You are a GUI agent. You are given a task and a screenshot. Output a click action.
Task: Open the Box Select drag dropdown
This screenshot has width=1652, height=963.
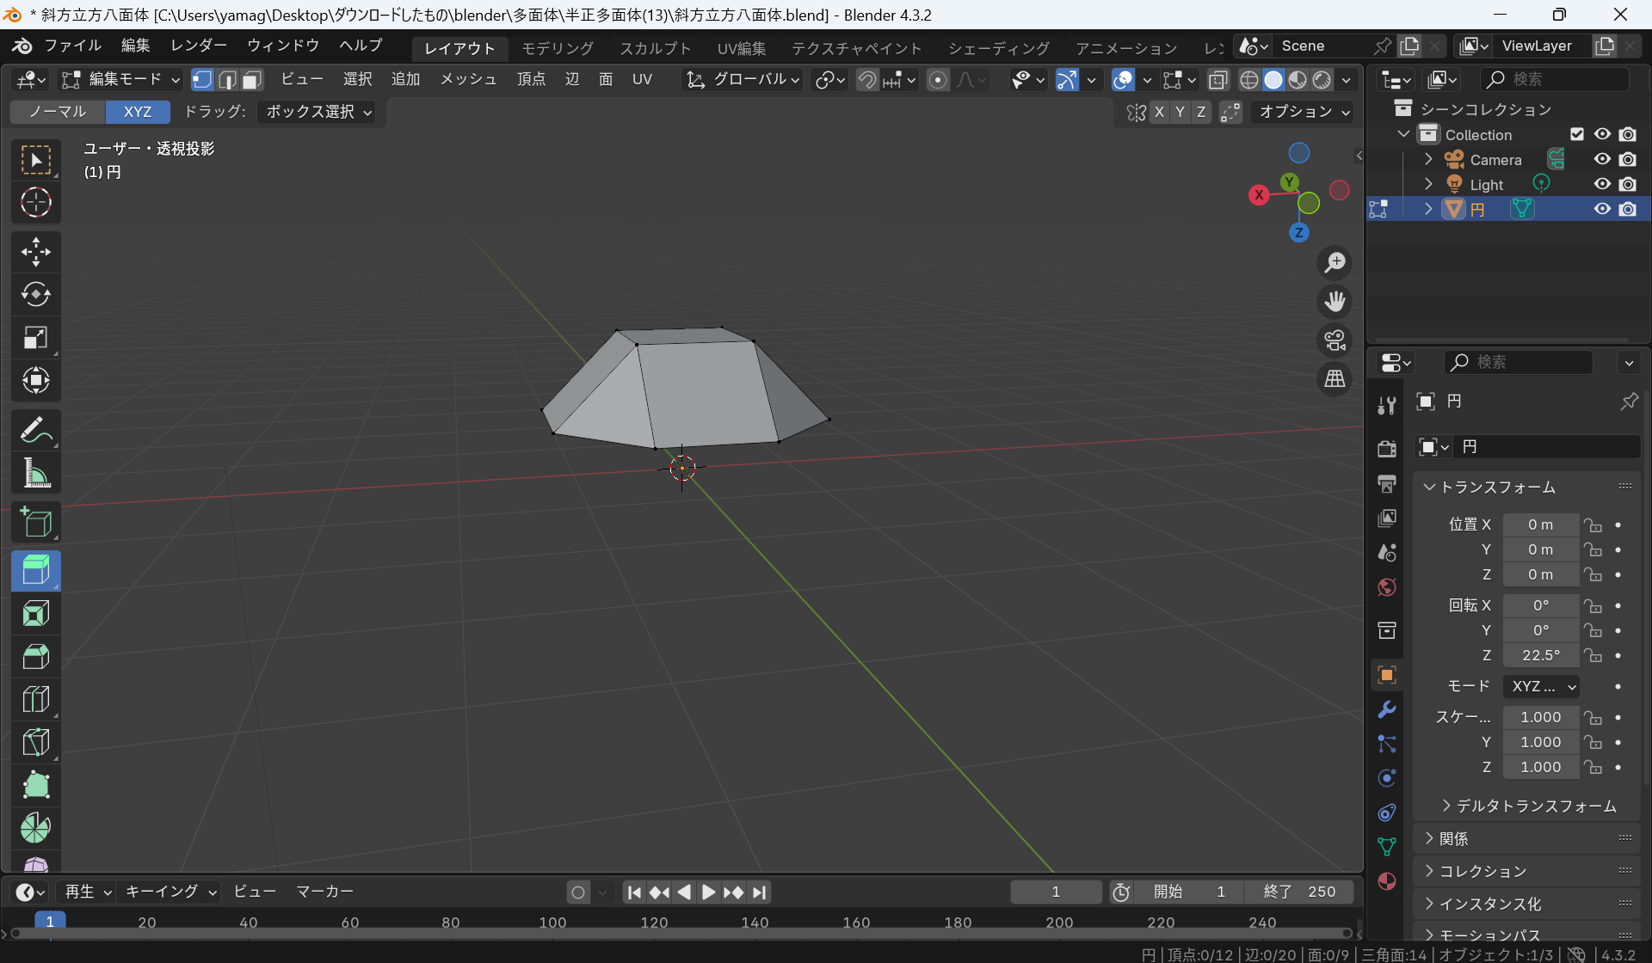(317, 112)
